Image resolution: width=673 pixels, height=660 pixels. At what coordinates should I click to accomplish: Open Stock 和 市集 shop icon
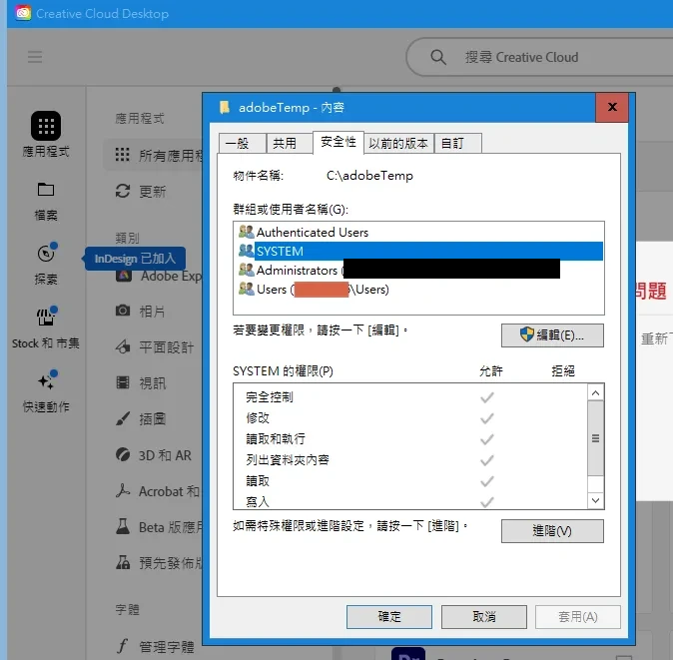[46, 318]
